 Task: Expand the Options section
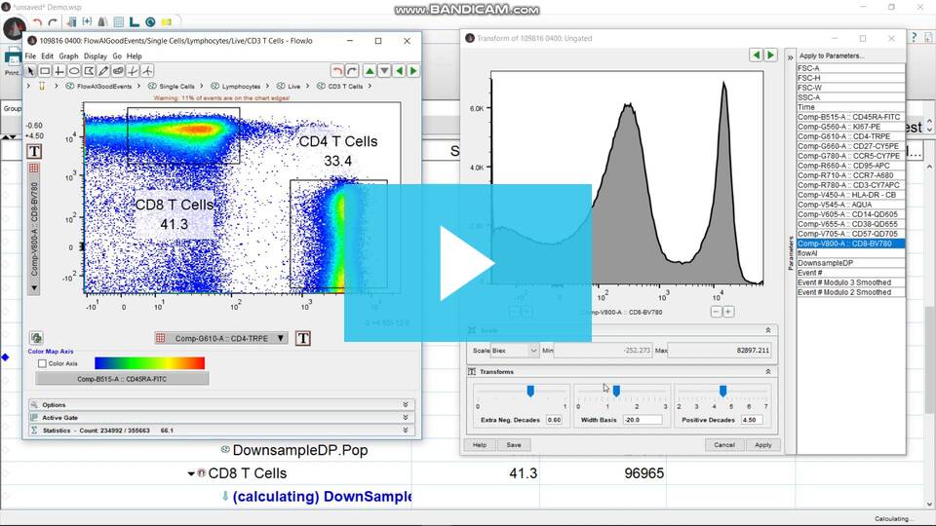click(x=406, y=404)
